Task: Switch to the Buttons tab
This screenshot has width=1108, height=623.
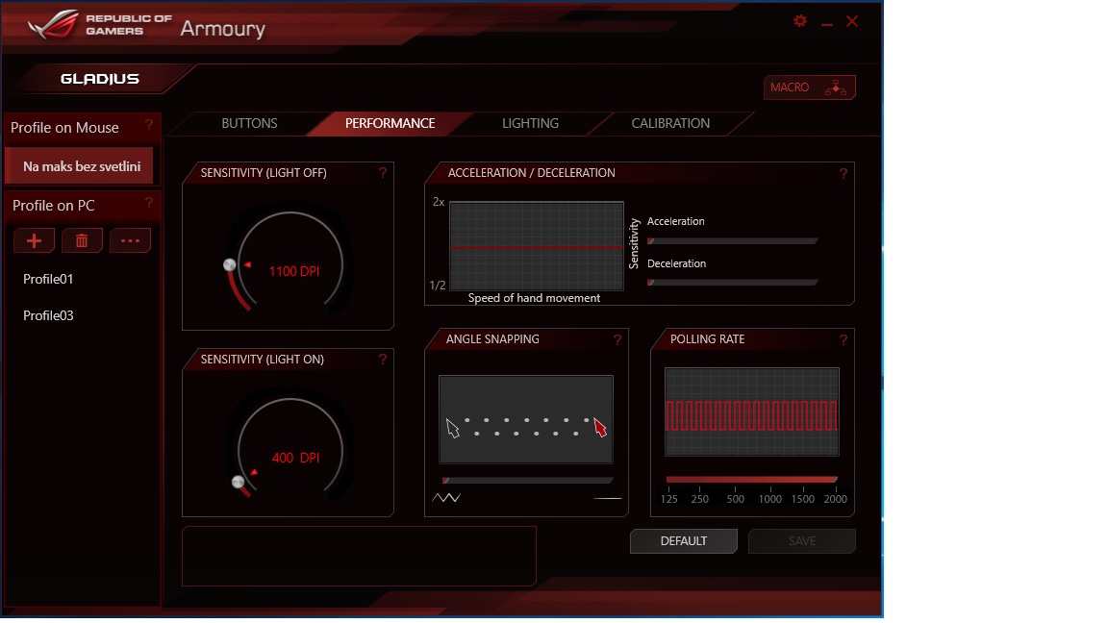Action: click(x=249, y=124)
